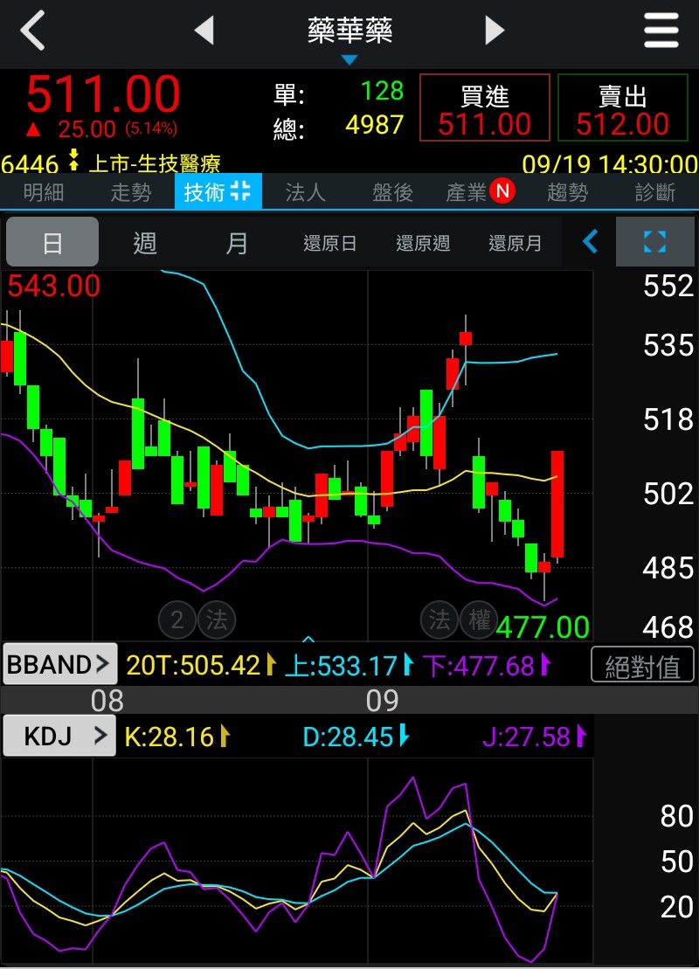Open the 明細 tab
Viewport: 699px width, 969px height.
coord(44,192)
